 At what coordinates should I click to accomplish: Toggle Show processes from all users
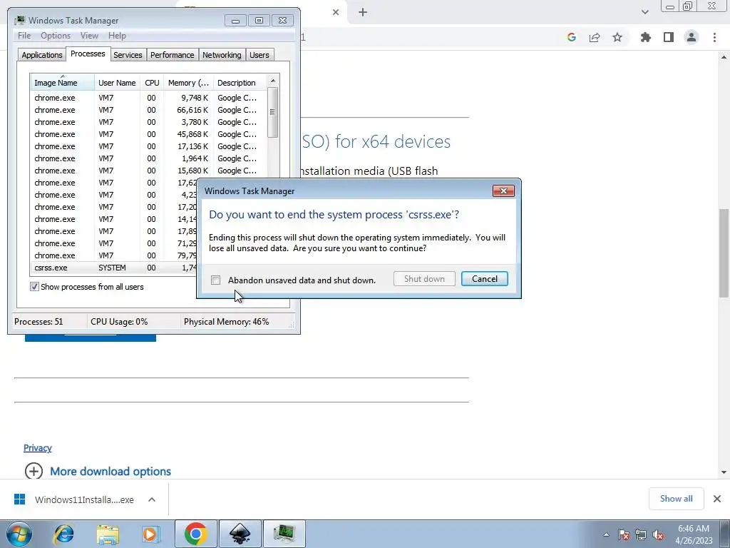(x=34, y=287)
